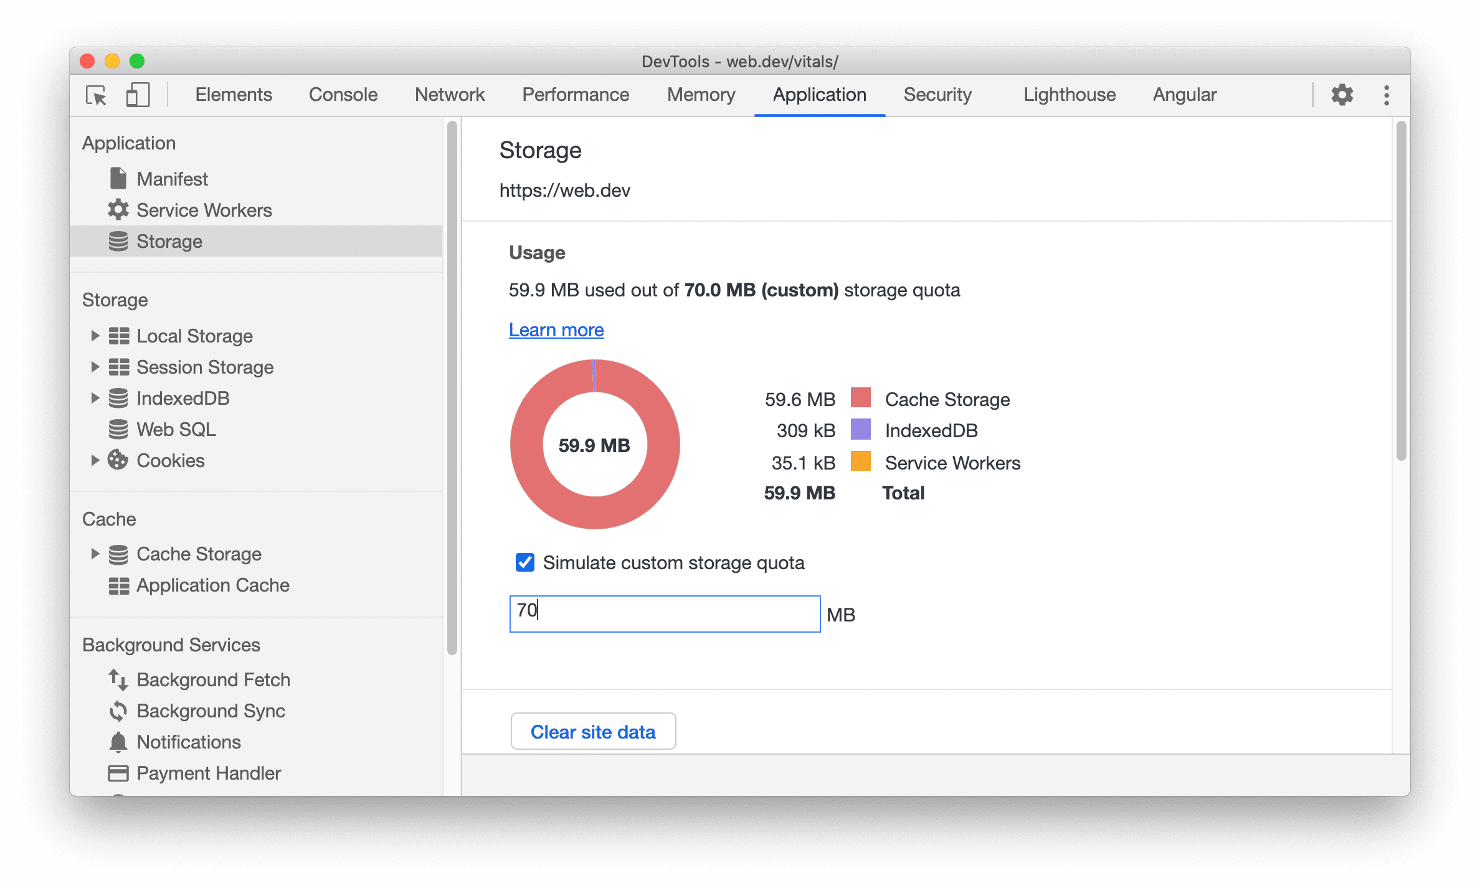Drag the donut chart storage indicator
Image resolution: width=1480 pixels, height=888 pixels.
click(595, 445)
